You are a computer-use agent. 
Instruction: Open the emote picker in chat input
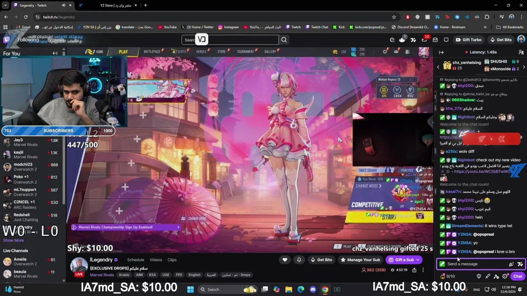pyautogui.click(x=511, y=264)
